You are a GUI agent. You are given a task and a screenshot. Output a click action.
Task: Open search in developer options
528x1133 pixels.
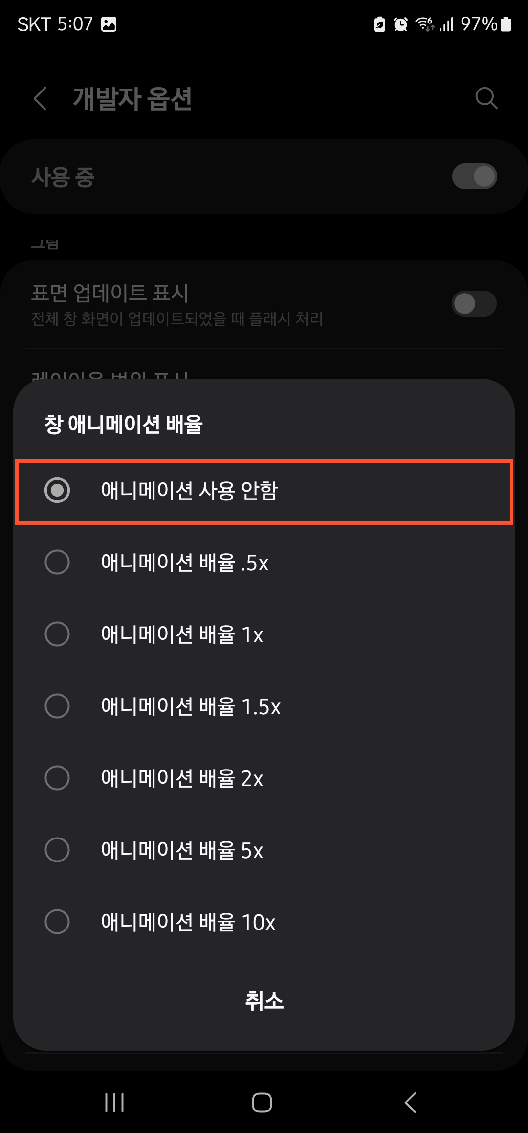point(486,99)
